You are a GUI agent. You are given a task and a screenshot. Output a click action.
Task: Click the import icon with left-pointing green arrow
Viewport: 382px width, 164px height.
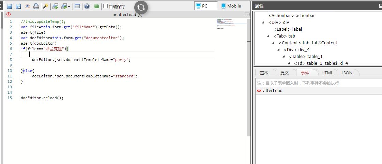[x=64, y=6]
